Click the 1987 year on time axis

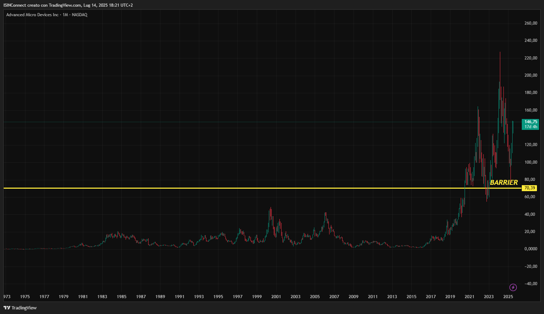pos(141,297)
